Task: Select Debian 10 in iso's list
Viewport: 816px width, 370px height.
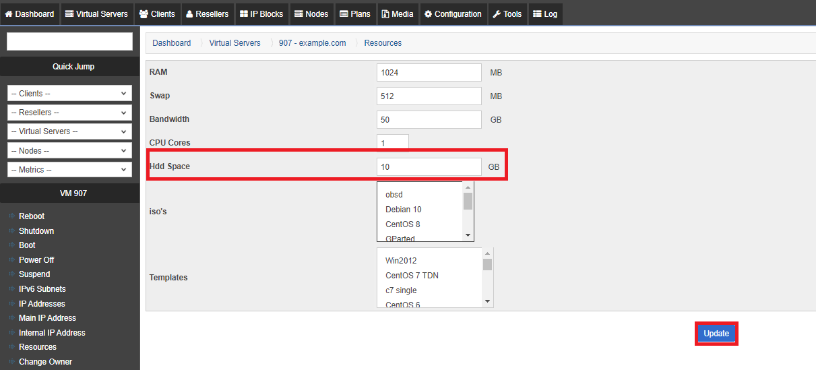Action: coord(403,210)
